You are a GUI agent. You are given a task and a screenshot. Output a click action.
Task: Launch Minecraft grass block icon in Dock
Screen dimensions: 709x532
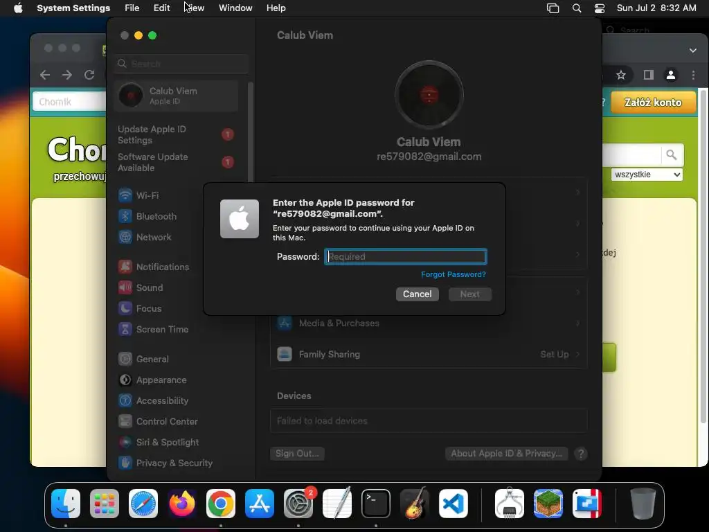click(548, 504)
